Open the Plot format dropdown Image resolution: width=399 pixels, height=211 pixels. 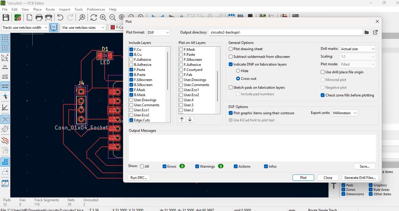click(x=158, y=33)
